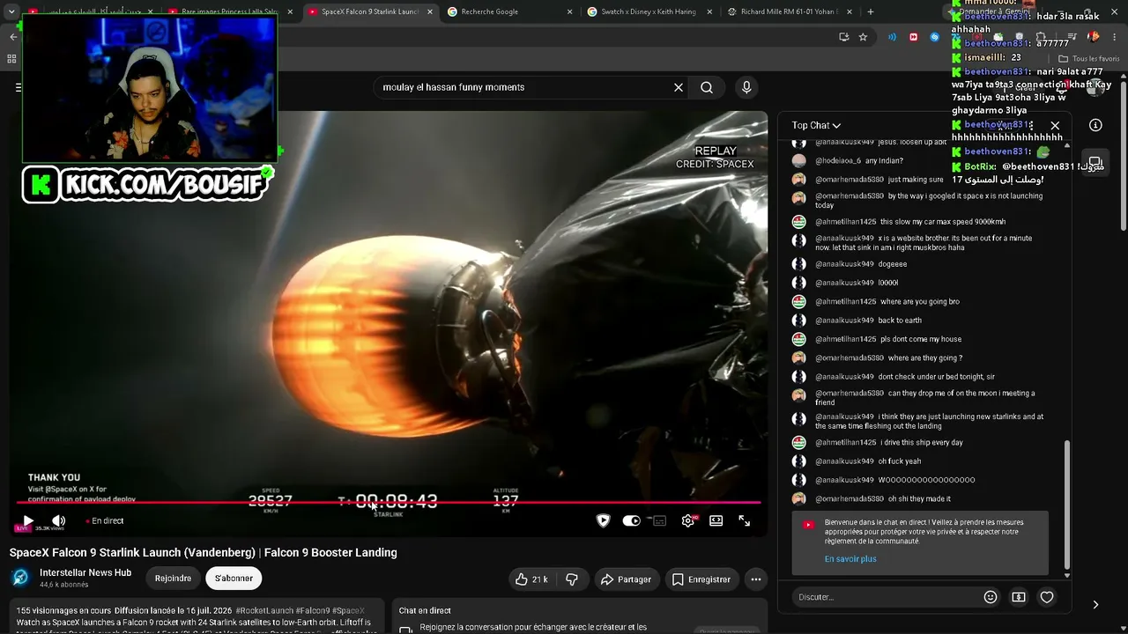Toggle subtitles in the video player

click(660, 520)
